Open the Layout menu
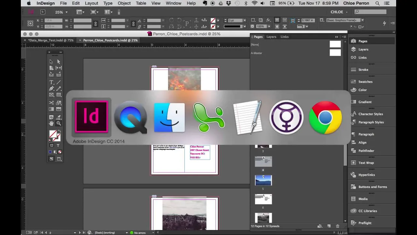The width and height of the screenshot is (417, 235). [91, 3]
